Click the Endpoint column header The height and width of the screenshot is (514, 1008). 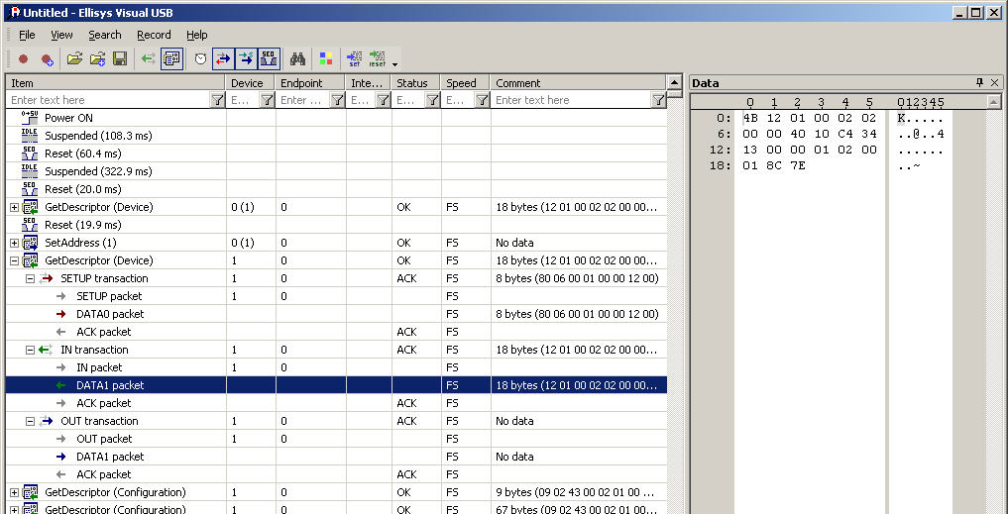tap(310, 83)
